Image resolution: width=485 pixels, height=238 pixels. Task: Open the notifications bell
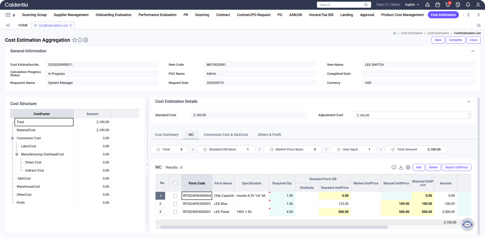[x=468, y=5]
